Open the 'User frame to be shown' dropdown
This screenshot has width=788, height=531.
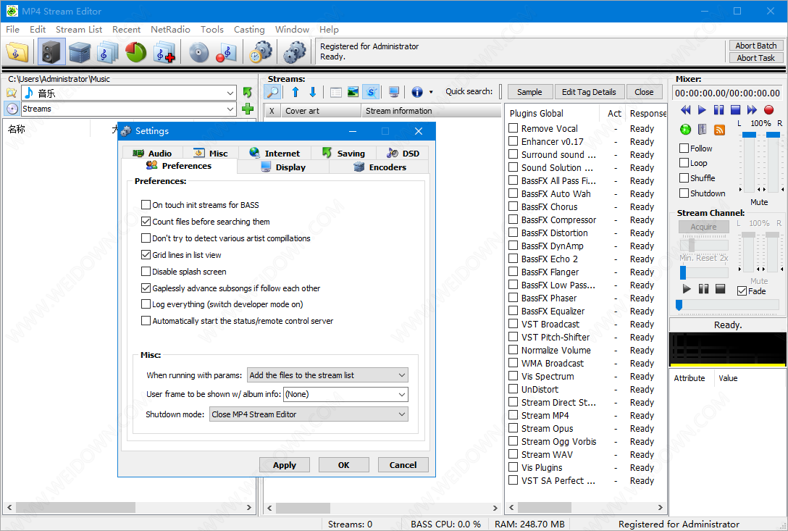[x=345, y=394]
